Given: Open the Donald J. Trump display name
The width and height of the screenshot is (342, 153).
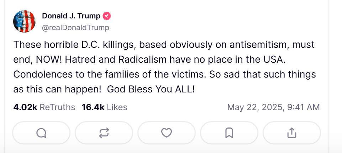Looking at the screenshot, I should (71, 16).
